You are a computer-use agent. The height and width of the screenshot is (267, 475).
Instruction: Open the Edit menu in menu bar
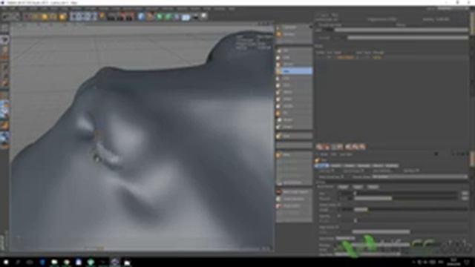(13, 9)
